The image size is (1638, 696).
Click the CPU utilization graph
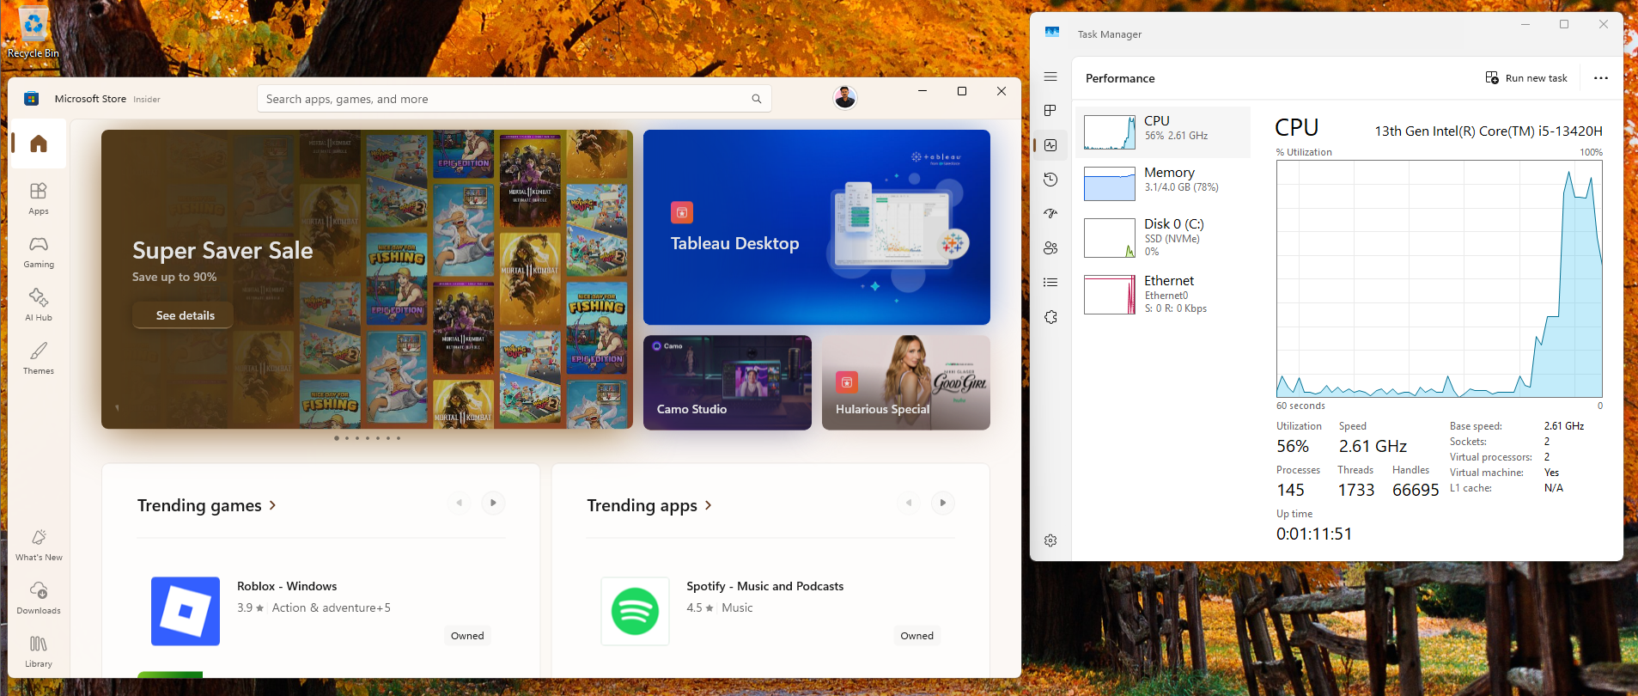coord(1440,278)
